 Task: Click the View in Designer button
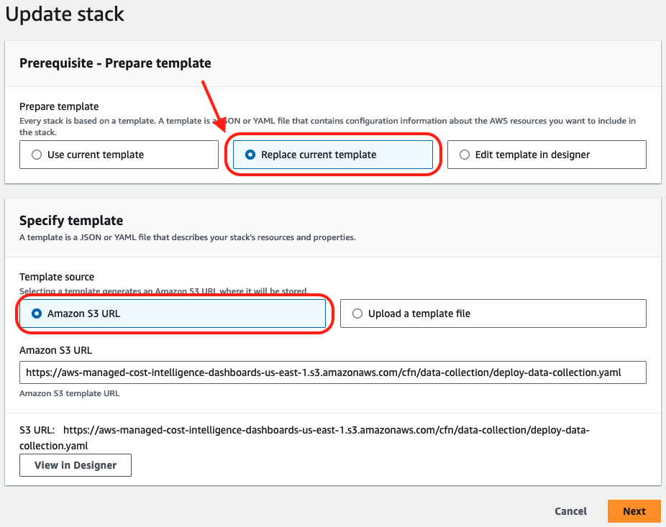coord(75,465)
